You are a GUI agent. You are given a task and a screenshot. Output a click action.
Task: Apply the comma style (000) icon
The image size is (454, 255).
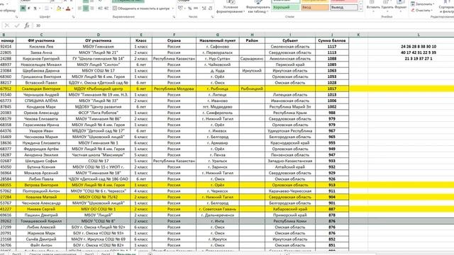(196, 8)
